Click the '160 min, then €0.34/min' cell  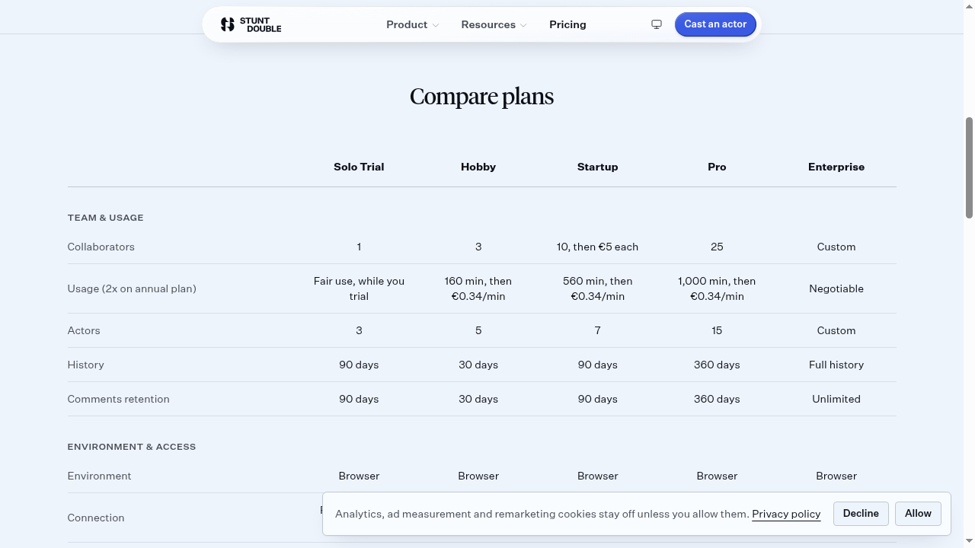pyautogui.click(x=478, y=288)
